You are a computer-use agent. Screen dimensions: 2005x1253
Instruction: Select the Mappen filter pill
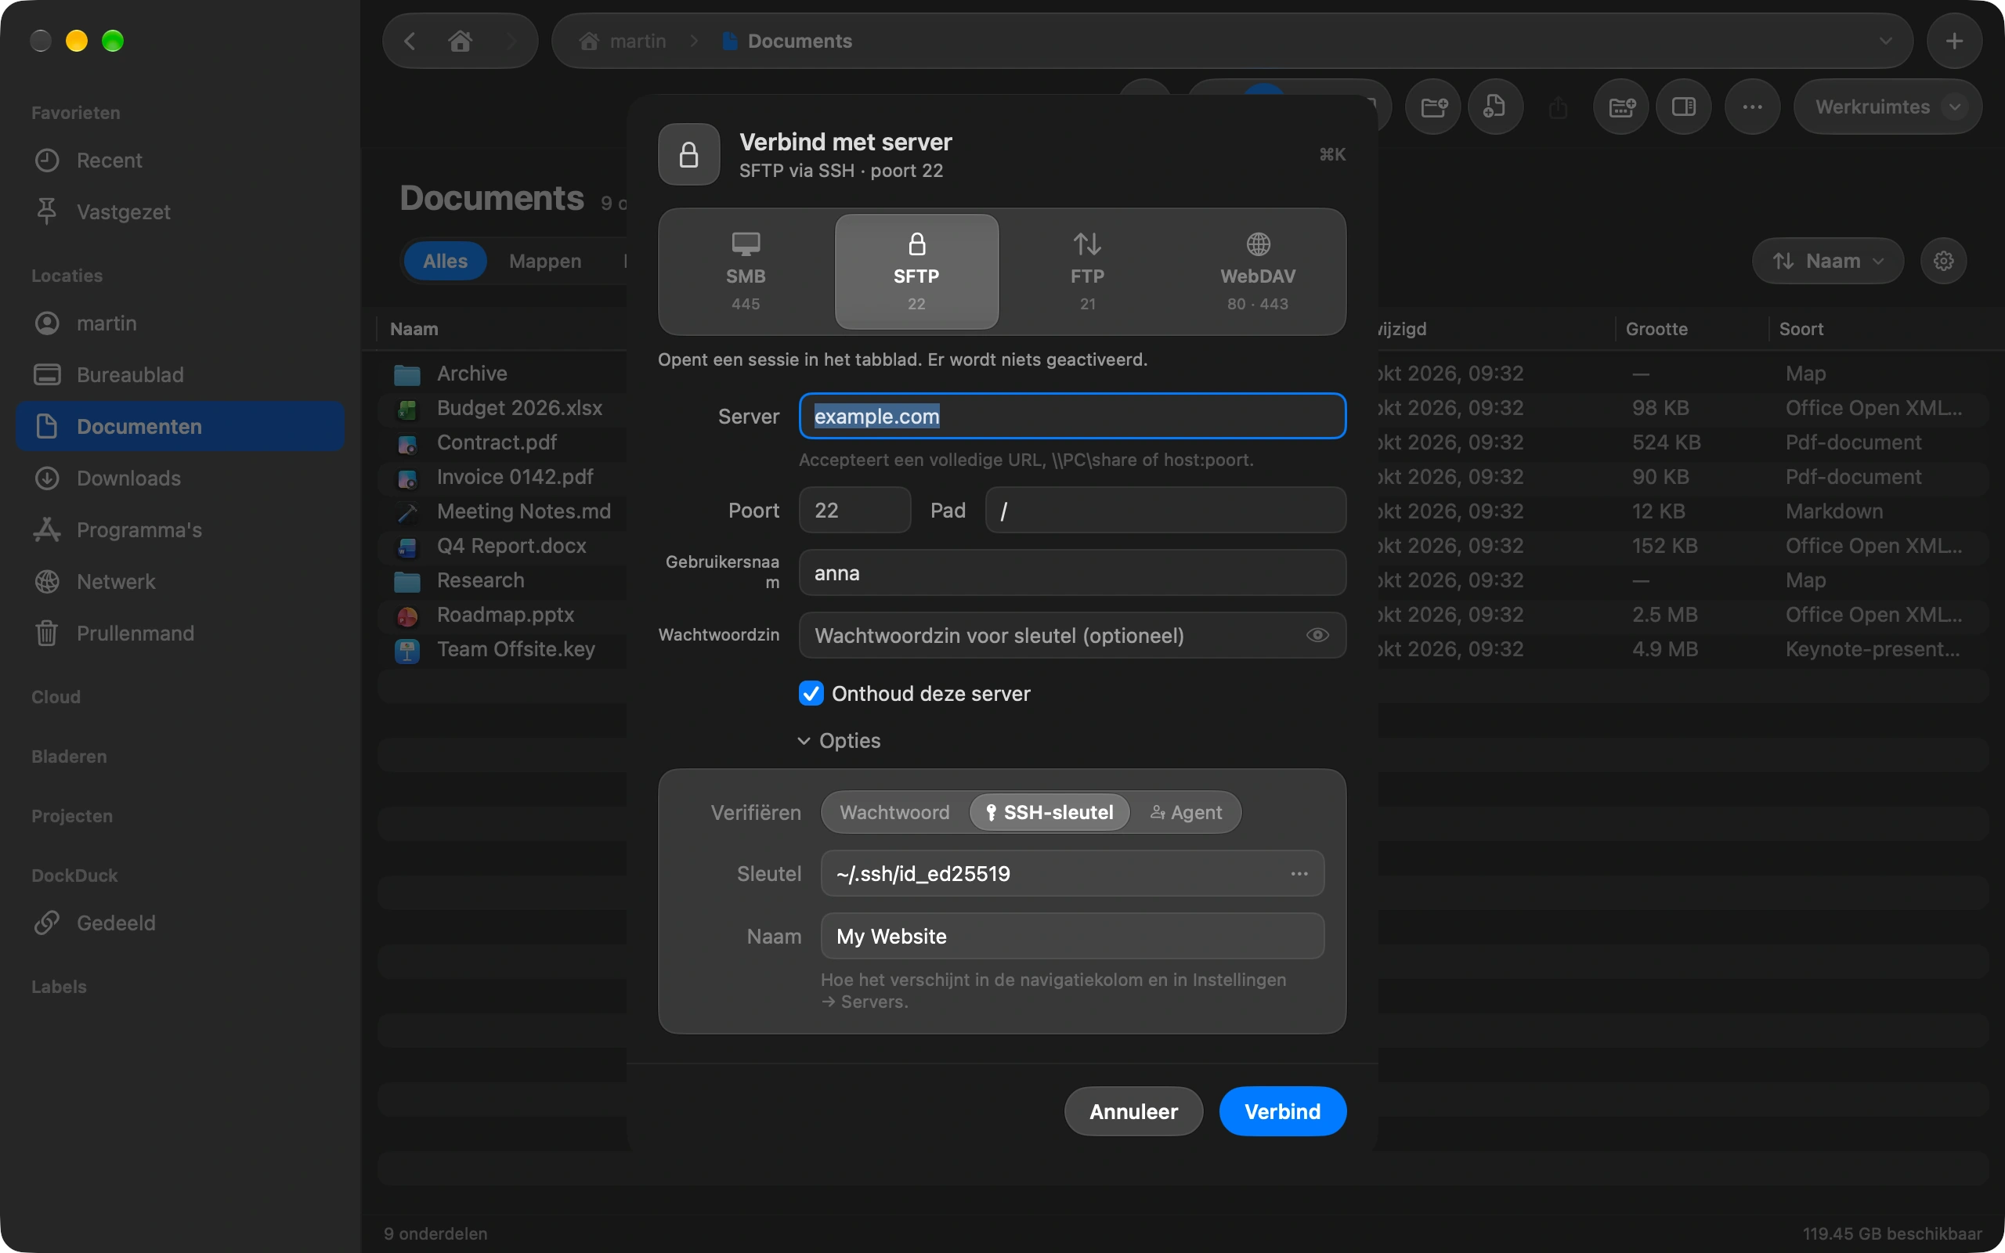pos(545,261)
